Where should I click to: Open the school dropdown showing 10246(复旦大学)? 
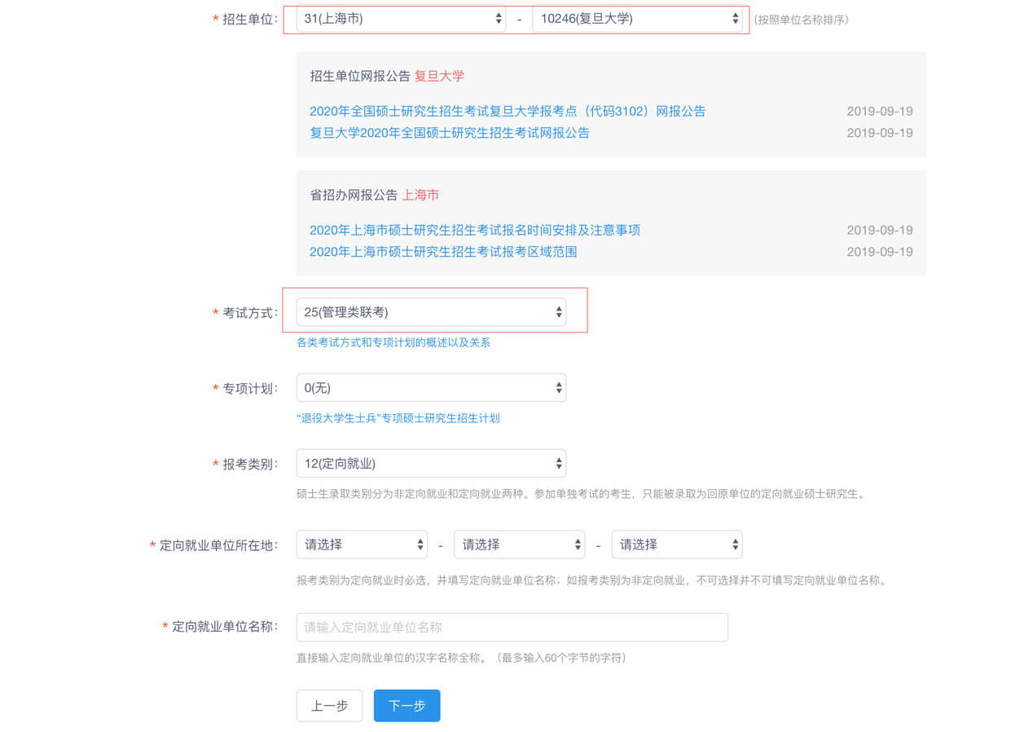point(636,19)
